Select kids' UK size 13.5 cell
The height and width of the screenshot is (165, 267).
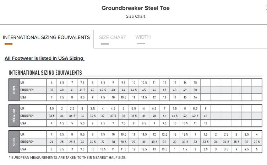(185, 135)
